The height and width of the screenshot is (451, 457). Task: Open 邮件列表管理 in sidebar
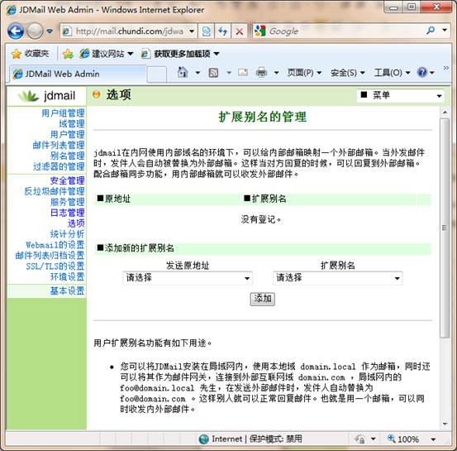tap(59, 145)
